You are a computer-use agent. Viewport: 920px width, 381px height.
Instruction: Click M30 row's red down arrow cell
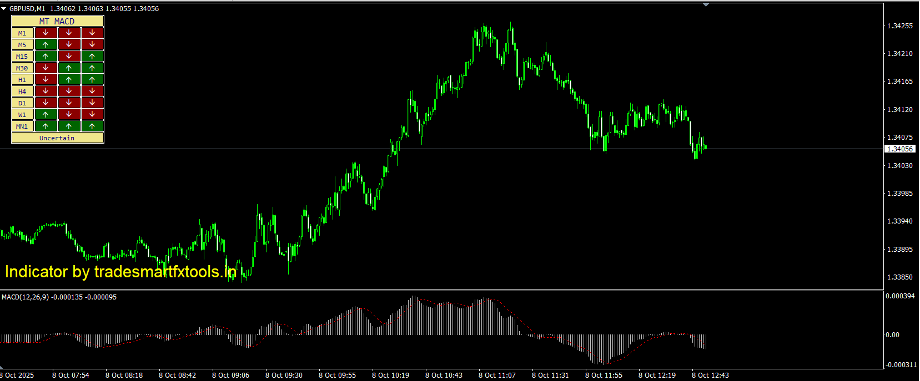click(x=46, y=68)
